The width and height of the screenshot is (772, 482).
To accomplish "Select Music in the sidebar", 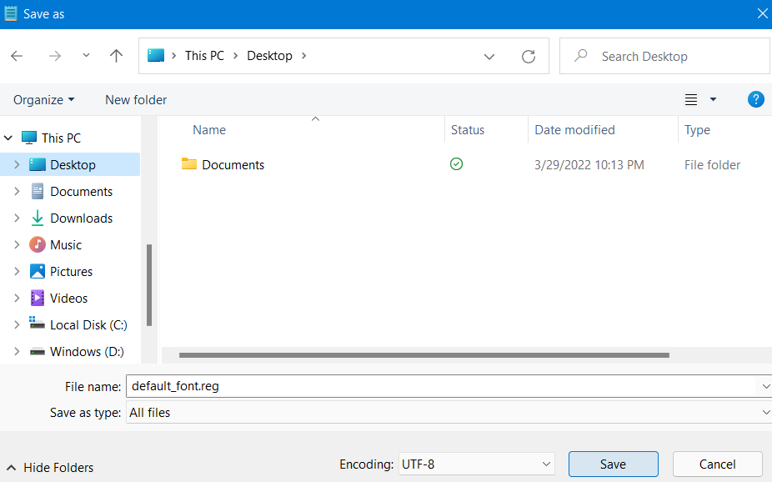I will click(x=66, y=245).
